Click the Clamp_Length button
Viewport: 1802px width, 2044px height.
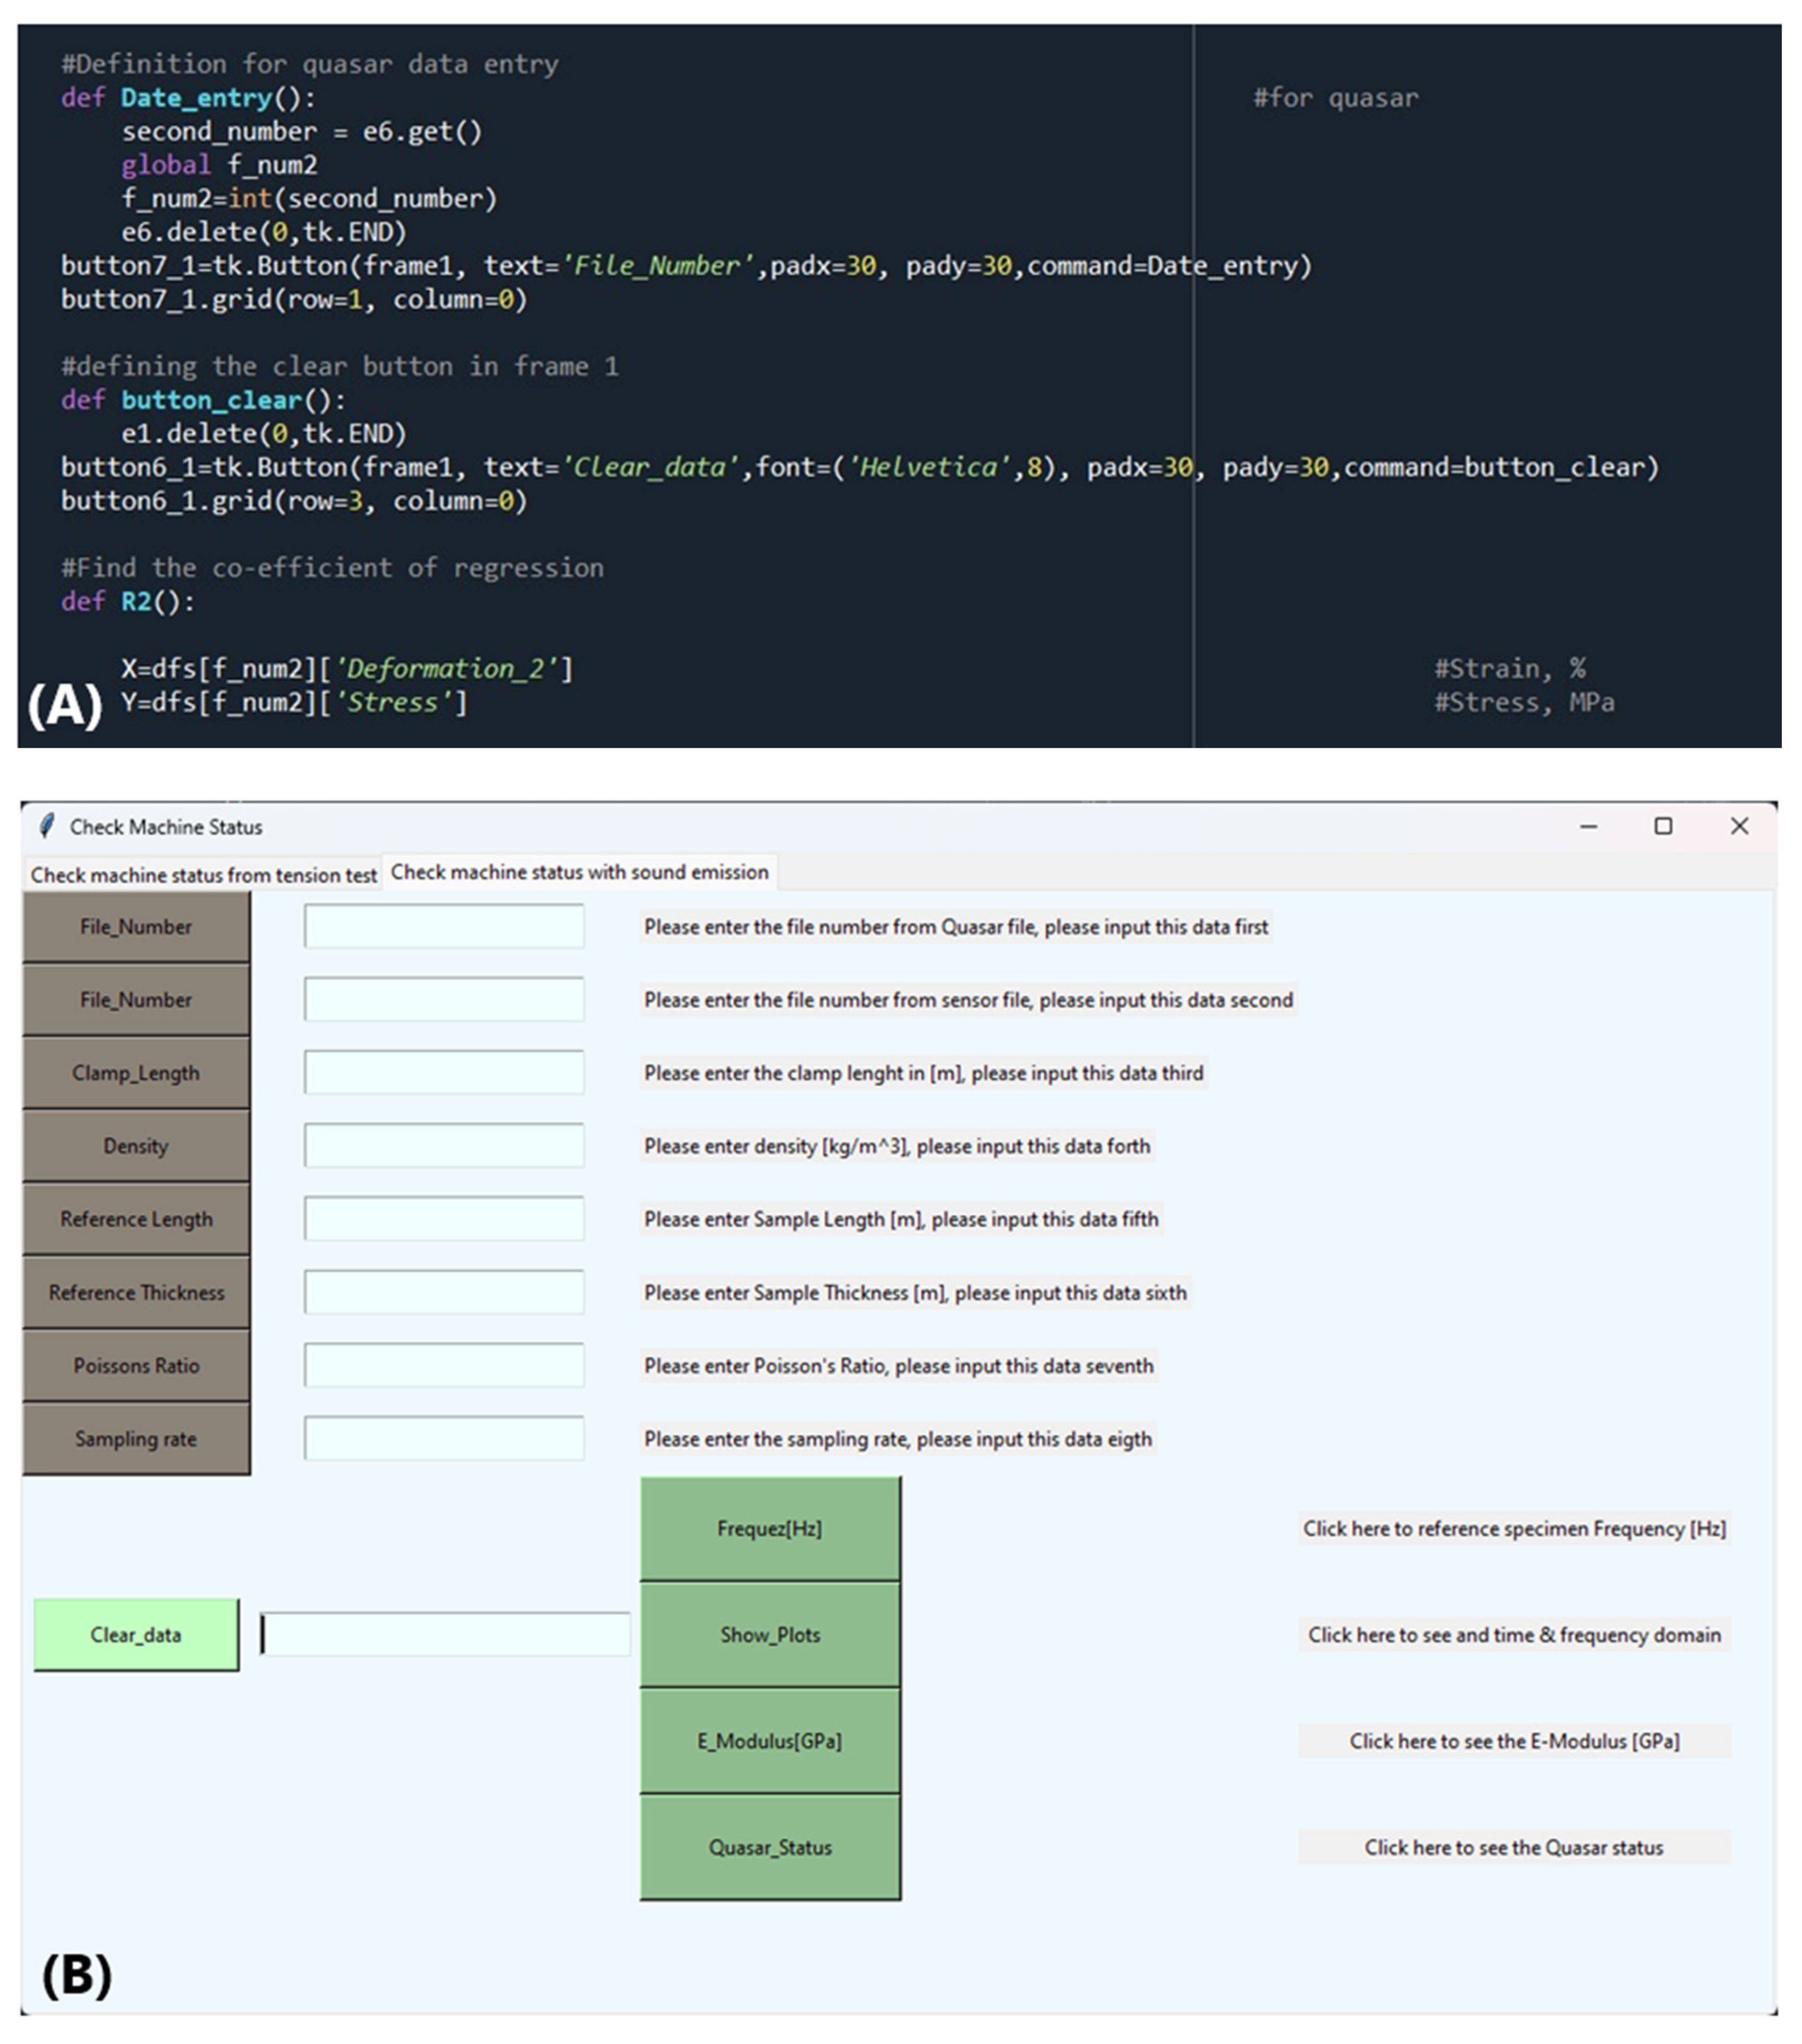(136, 1073)
